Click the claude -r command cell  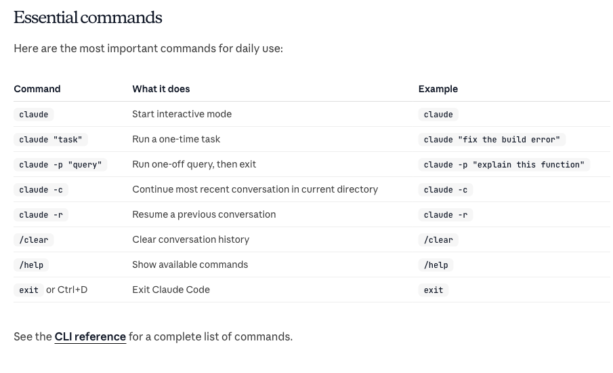pos(41,214)
